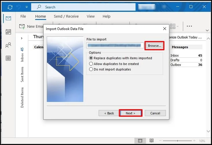Expand ribbon display options arrow
The height and width of the screenshot is (145, 212).
207,30
